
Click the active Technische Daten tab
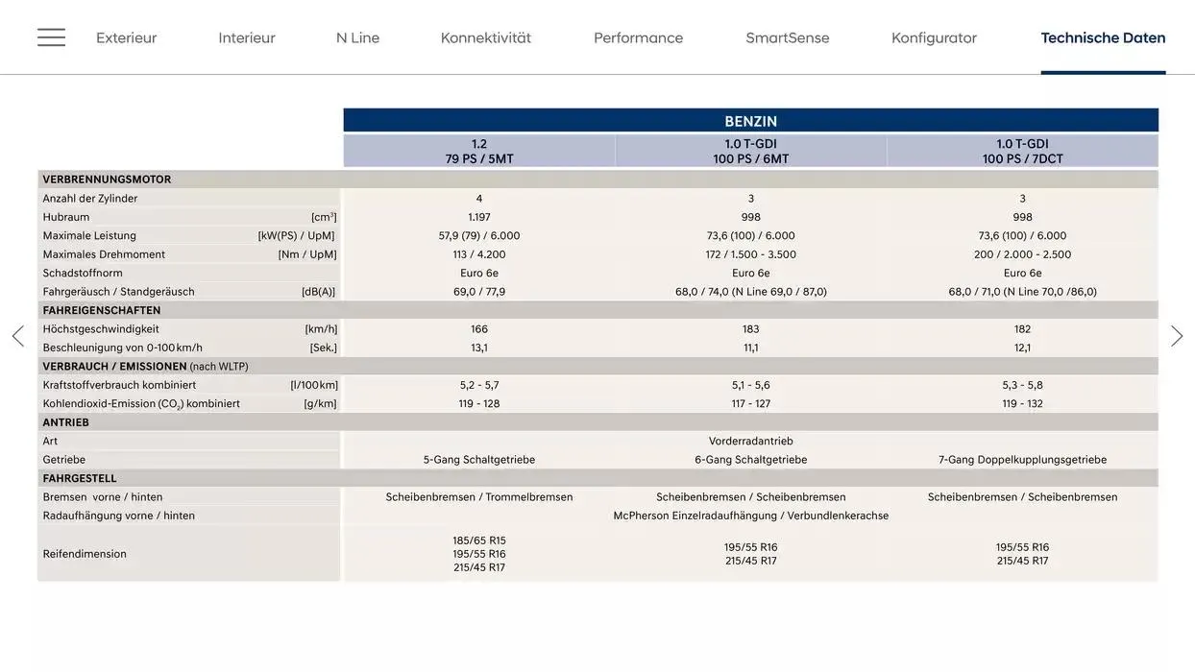tap(1103, 36)
